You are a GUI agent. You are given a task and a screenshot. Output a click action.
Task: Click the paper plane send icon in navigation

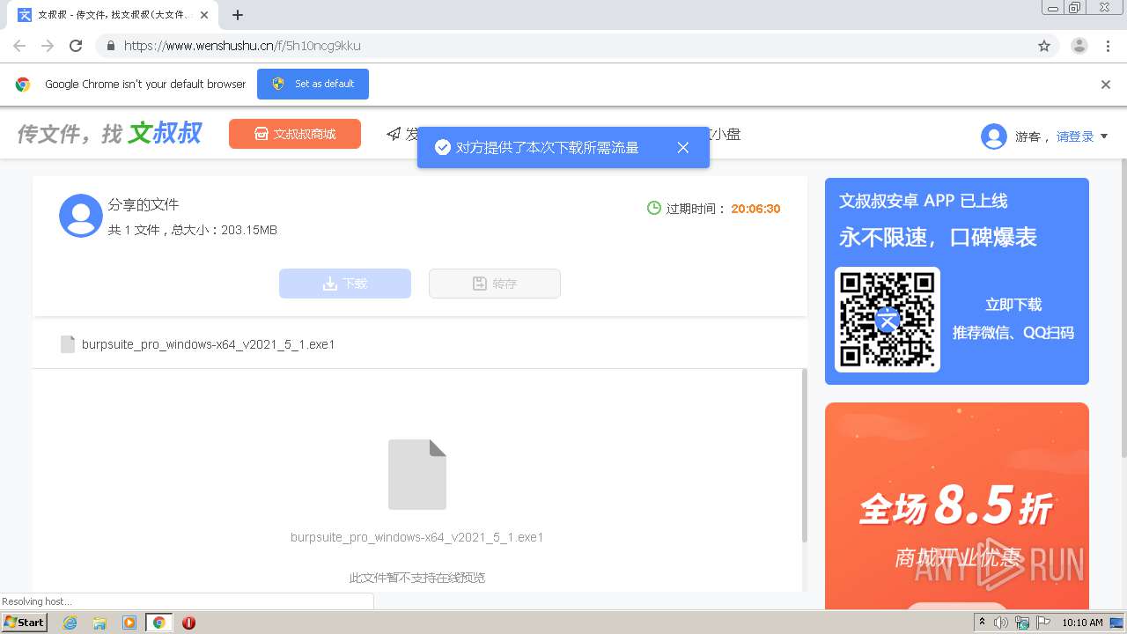point(394,134)
